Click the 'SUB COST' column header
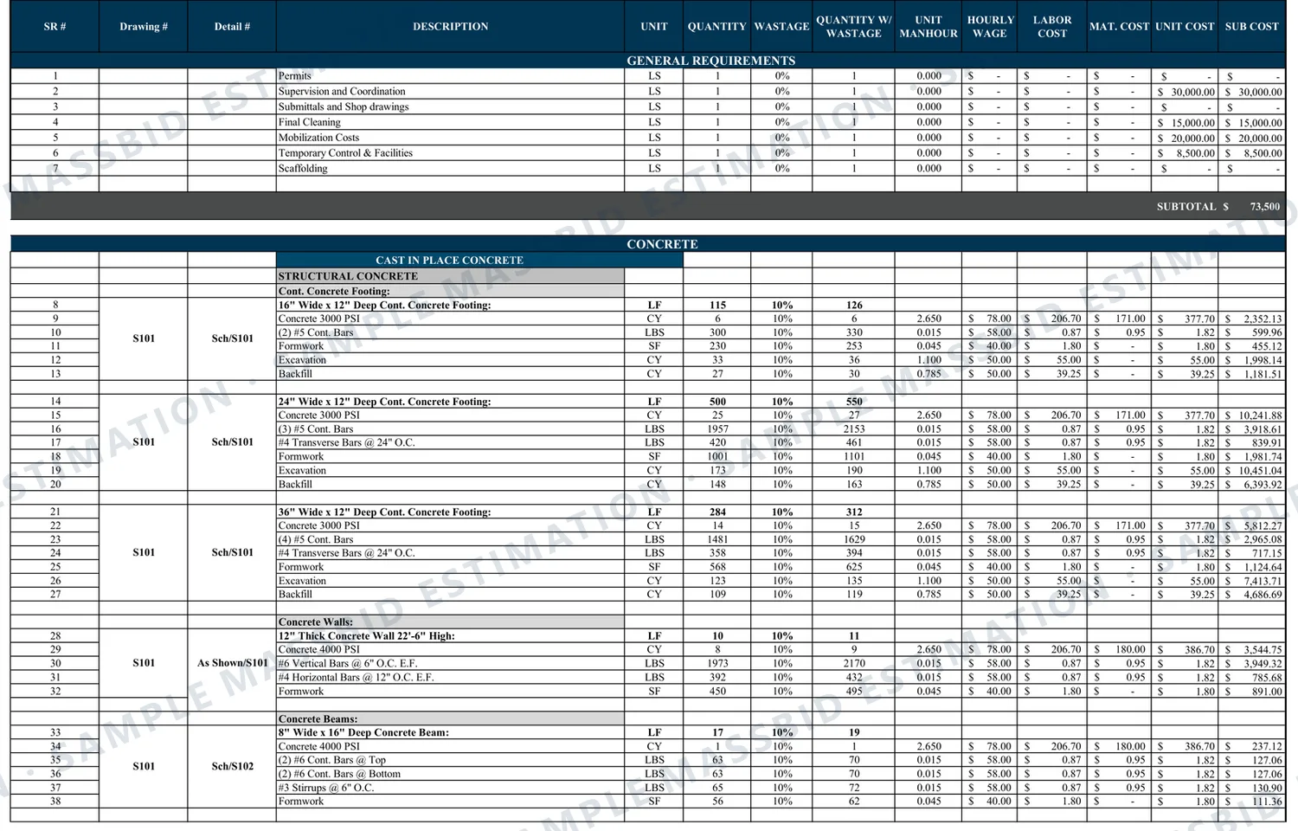The width and height of the screenshot is (1298, 831). point(1251,27)
